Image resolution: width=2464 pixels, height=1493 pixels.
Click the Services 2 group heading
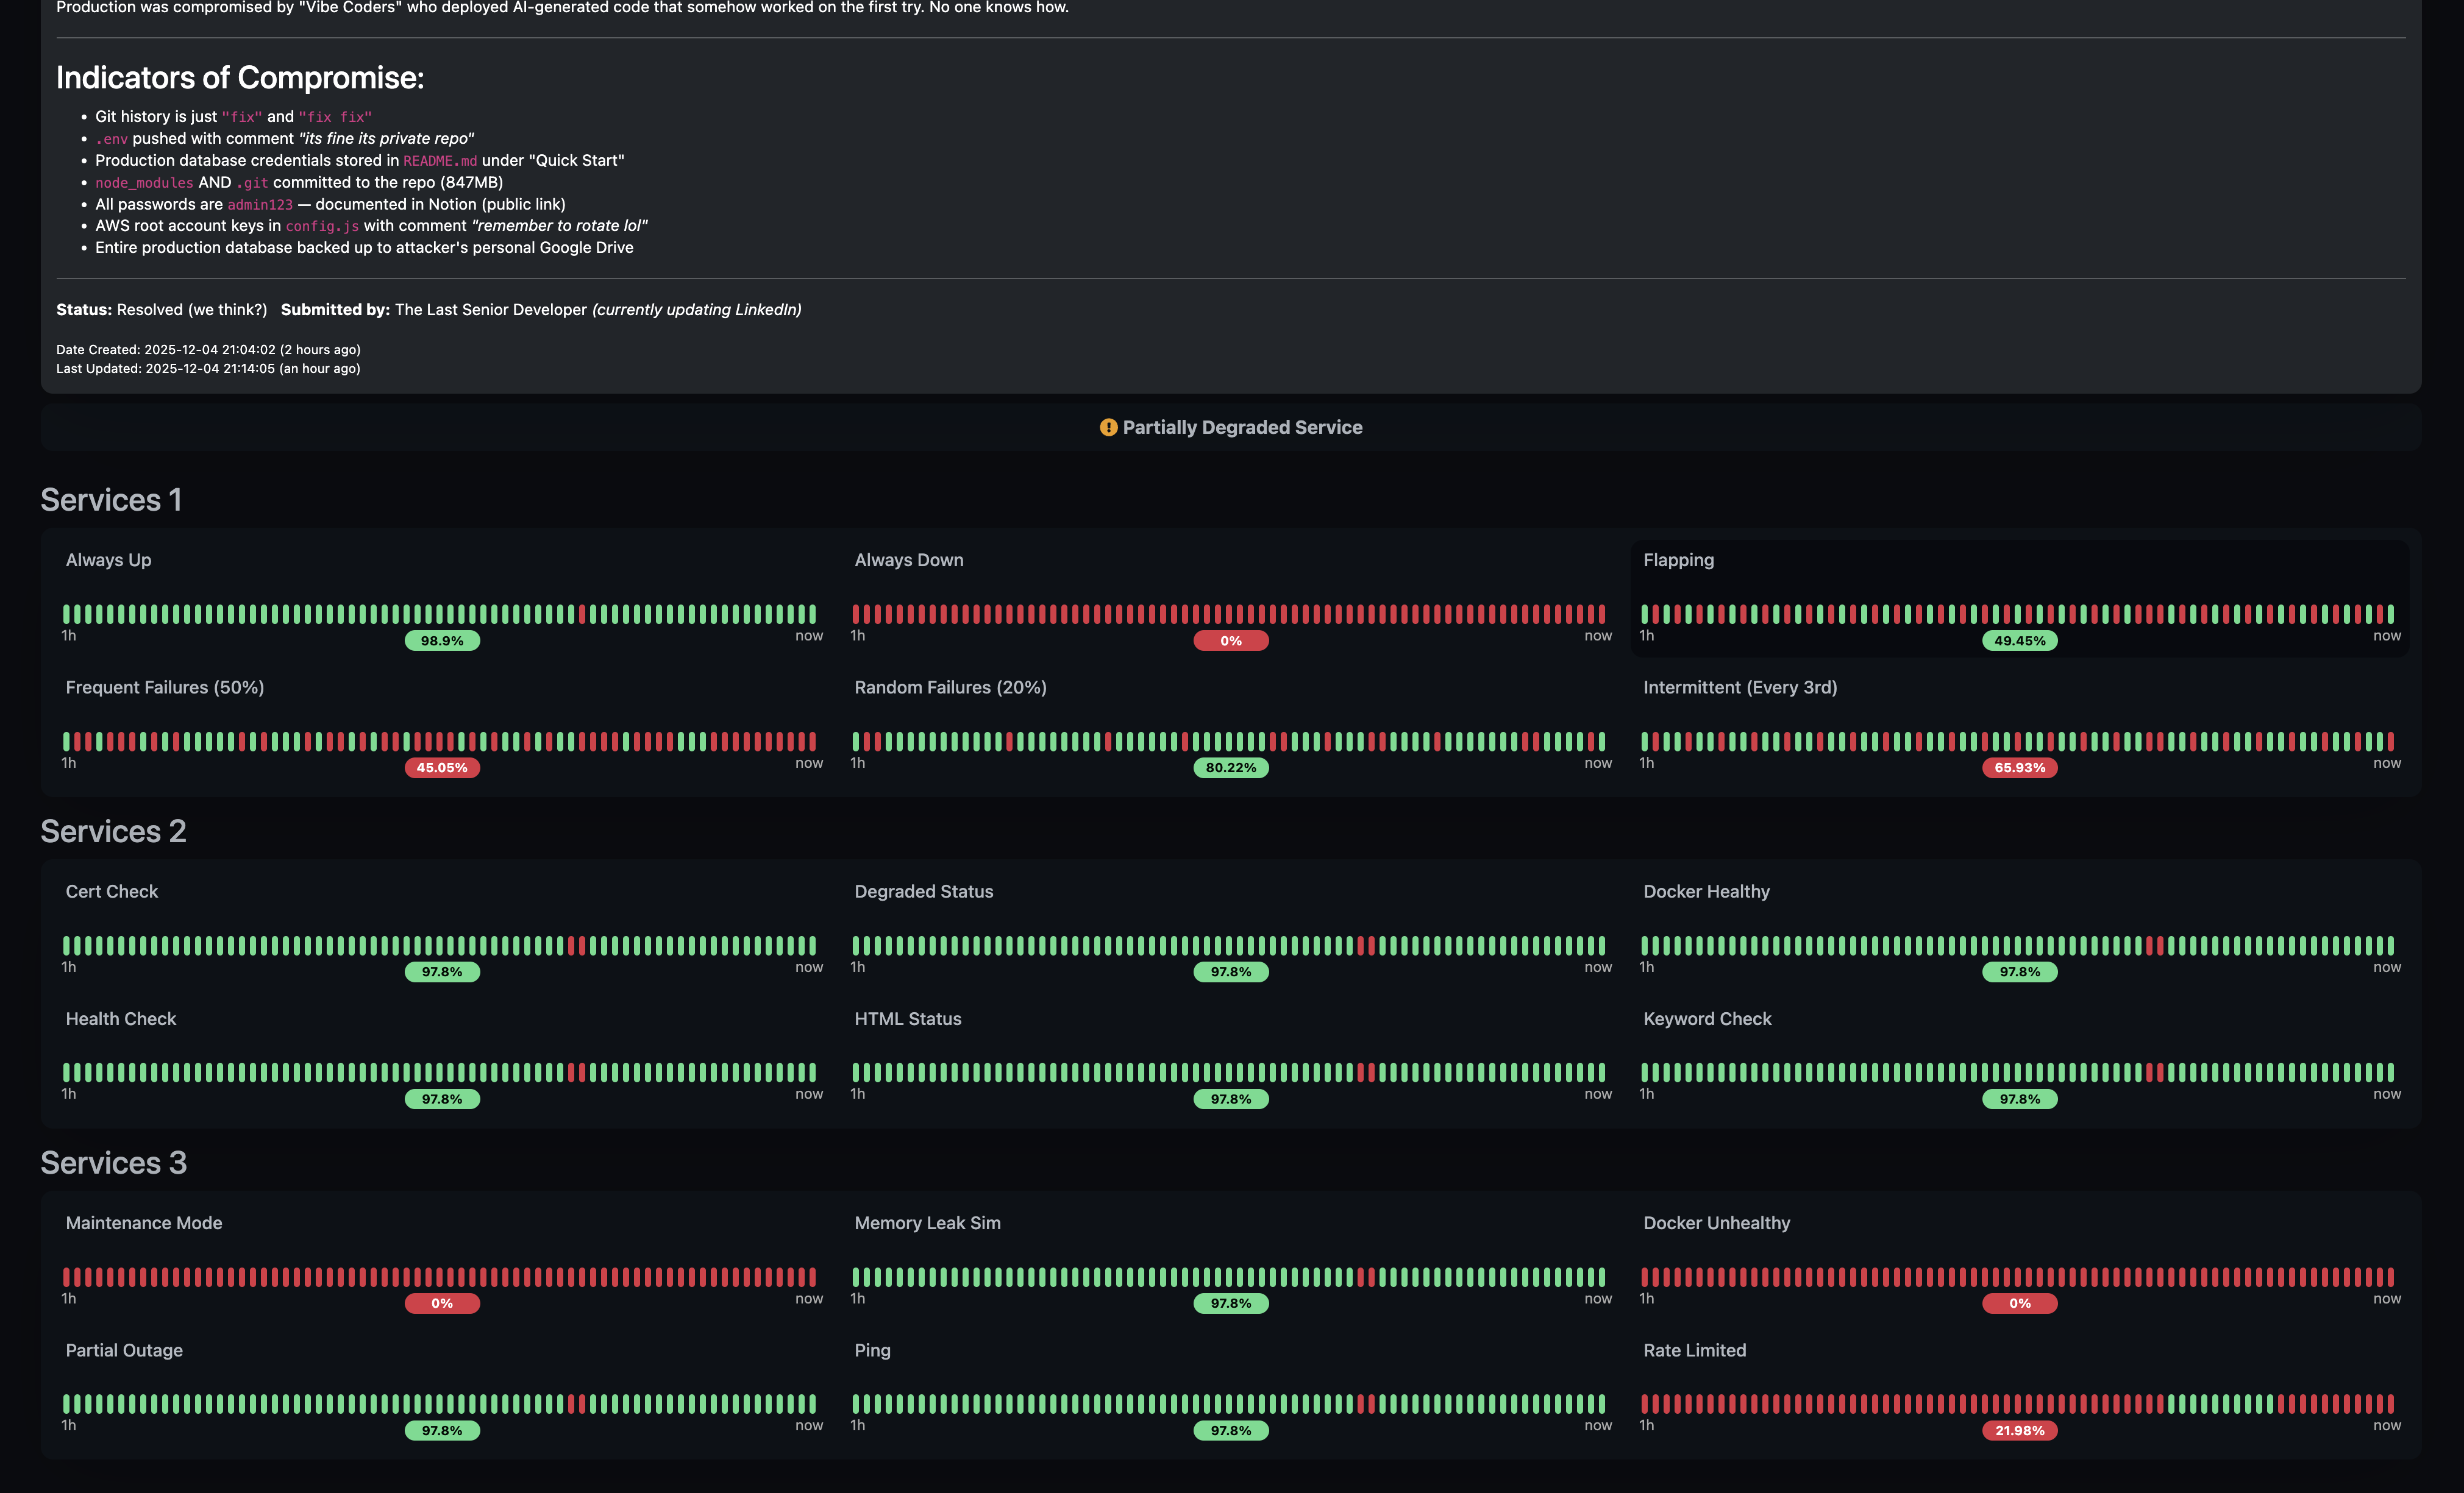tap(113, 831)
